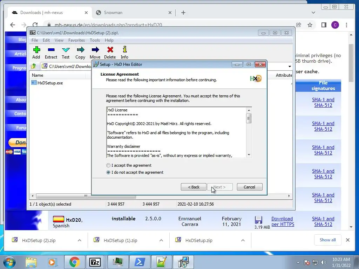Image resolution: width=359 pixels, height=269 pixels.
Task: Bookmark this page with star icon
Action: 310,25
